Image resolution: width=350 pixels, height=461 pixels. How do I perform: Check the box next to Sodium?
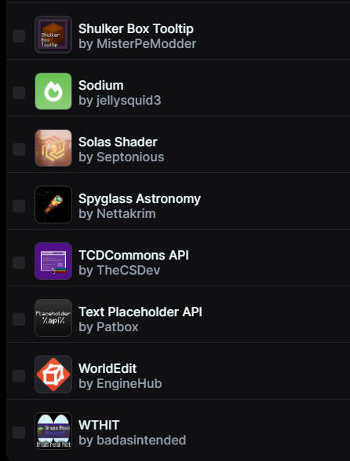pyautogui.click(x=19, y=92)
